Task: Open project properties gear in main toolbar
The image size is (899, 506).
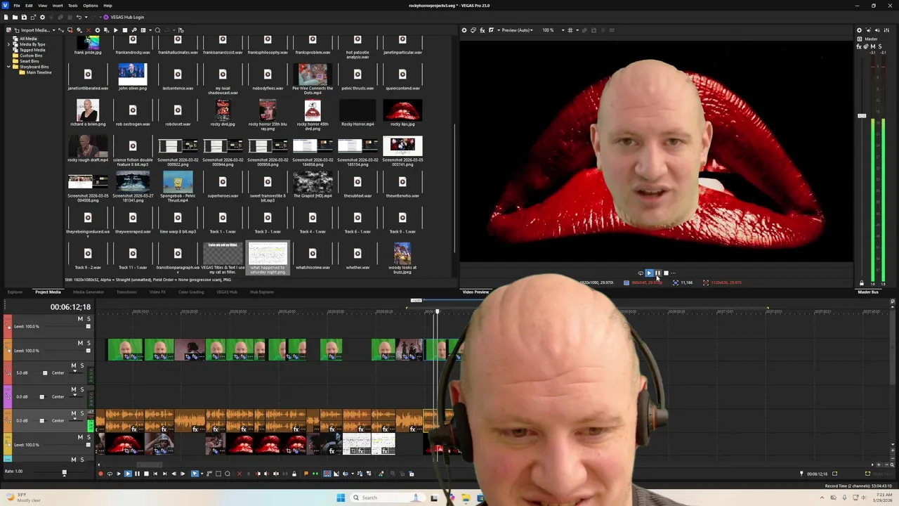Action: pyautogui.click(x=42, y=17)
